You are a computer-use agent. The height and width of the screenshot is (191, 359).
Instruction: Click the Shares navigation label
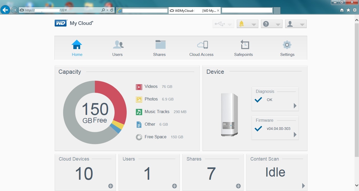(x=160, y=55)
